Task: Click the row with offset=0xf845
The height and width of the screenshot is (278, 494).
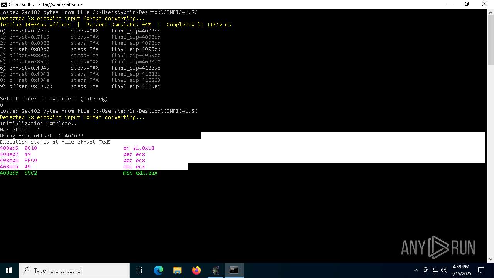Action: coord(80,68)
